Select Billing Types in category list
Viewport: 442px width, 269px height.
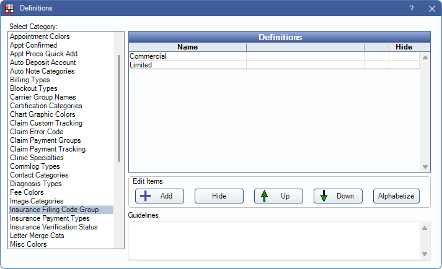pyautogui.click(x=30, y=80)
